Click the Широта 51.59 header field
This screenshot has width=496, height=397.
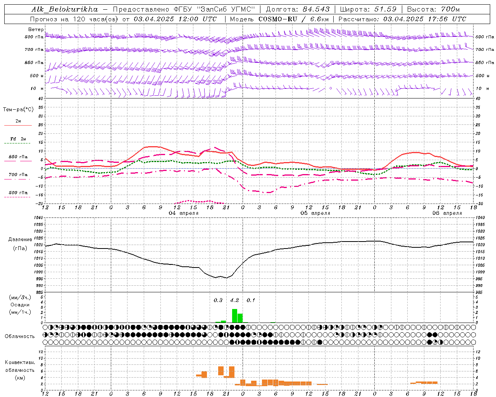pos(368,9)
